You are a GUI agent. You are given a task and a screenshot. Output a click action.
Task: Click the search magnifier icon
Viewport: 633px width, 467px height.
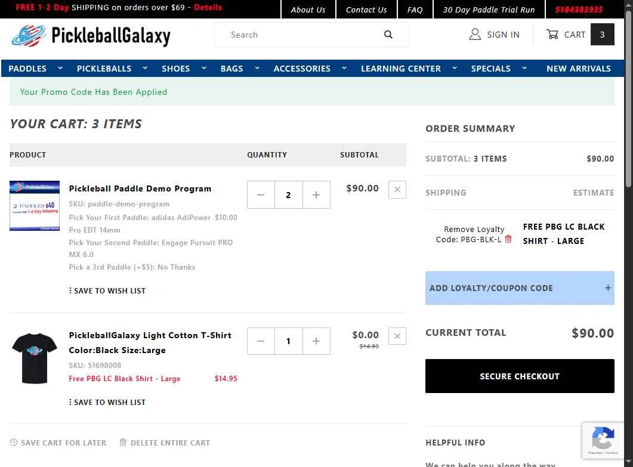pos(388,35)
